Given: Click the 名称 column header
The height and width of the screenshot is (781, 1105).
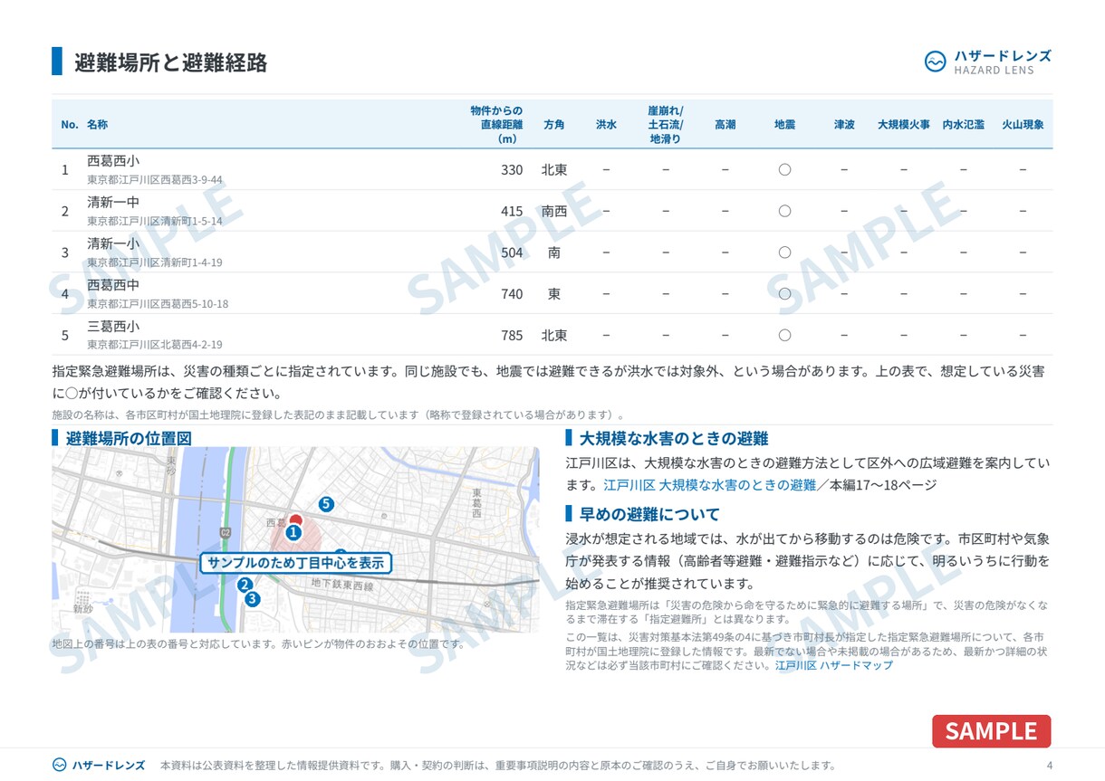Looking at the screenshot, I should [x=97, y=125].
